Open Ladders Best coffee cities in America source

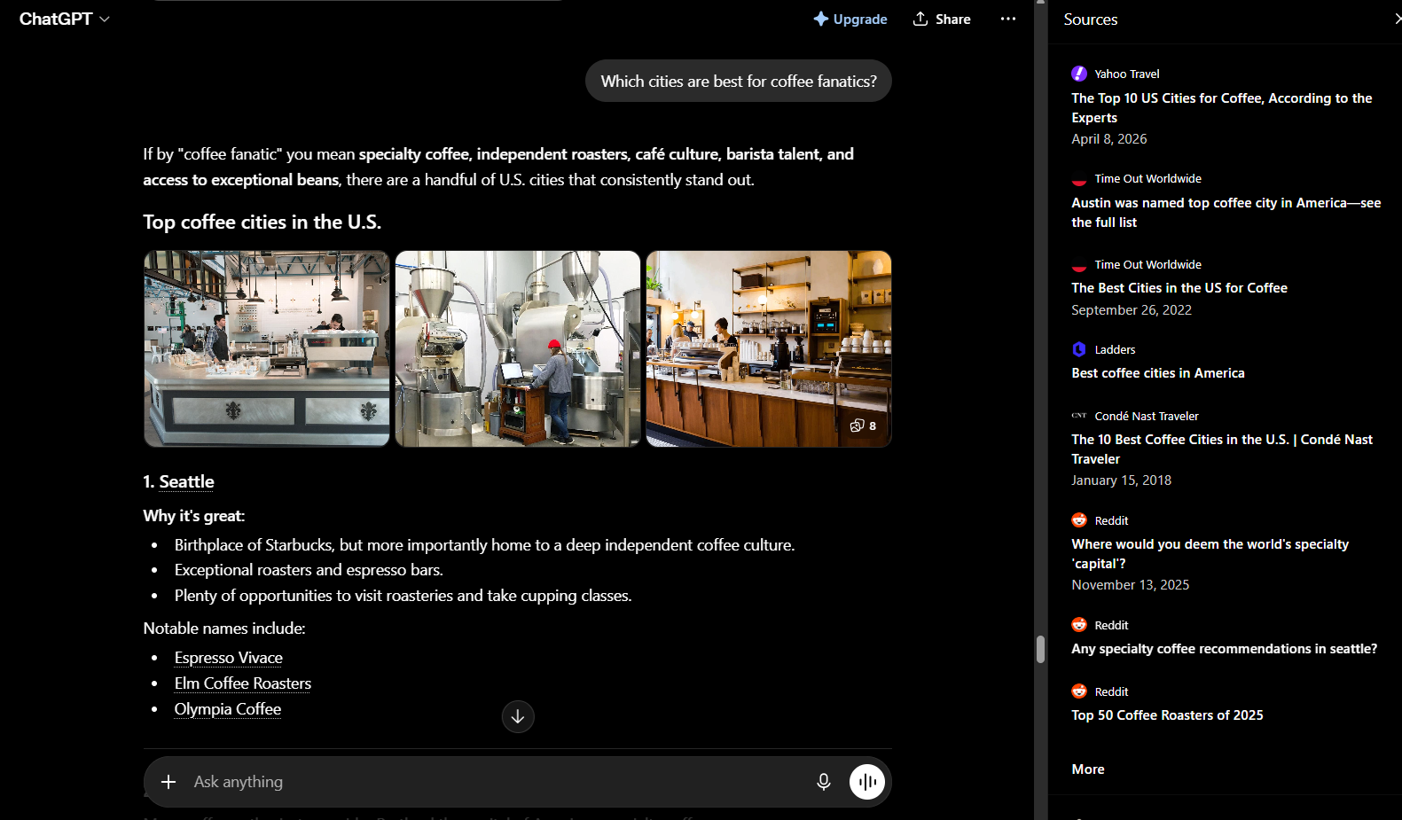coord(1158,373)
